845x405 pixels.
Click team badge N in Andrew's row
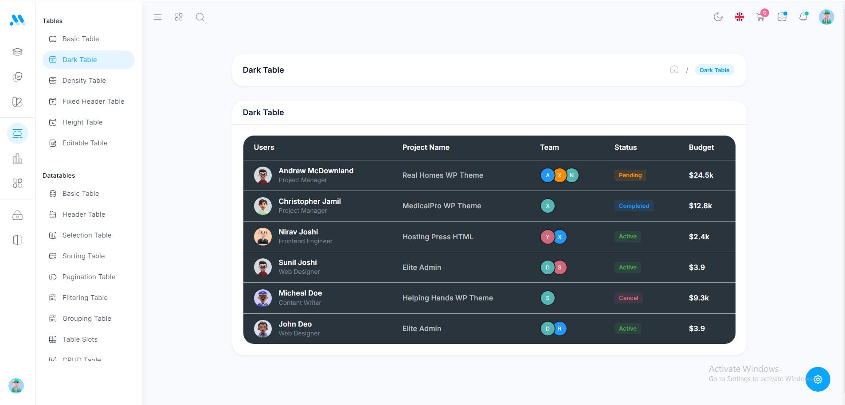coord(572,175)
